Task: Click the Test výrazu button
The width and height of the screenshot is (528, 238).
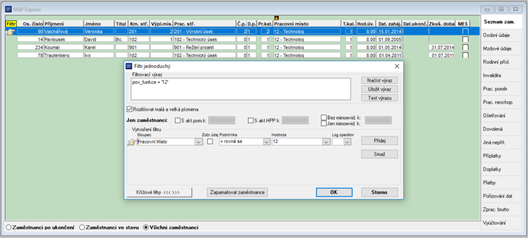Action: click(x=379, y=98)
